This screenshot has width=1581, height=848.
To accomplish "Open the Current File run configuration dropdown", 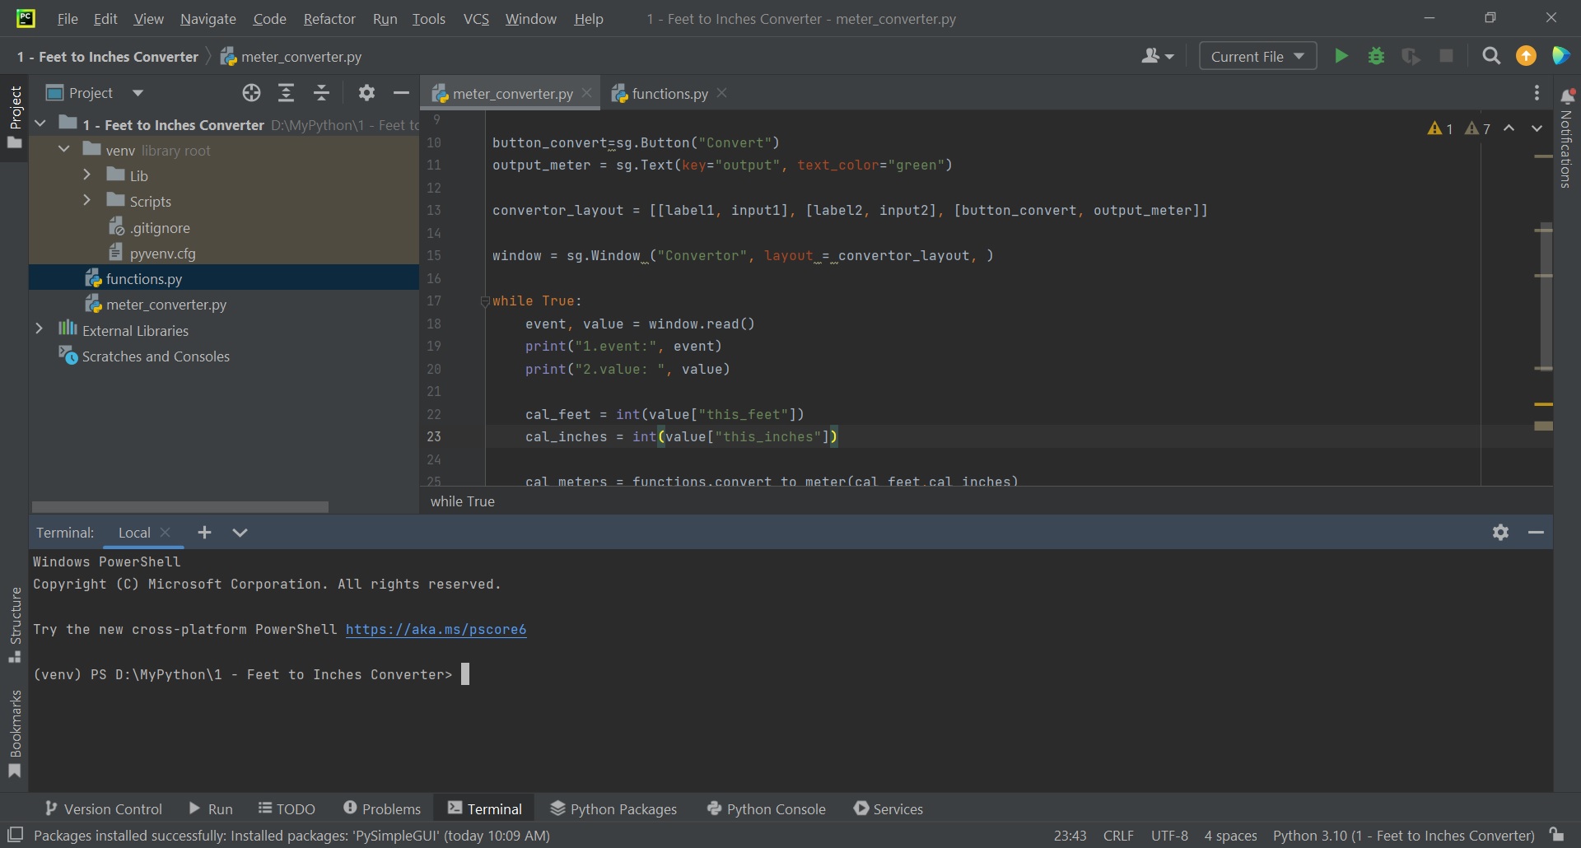I will (1257, 55).
